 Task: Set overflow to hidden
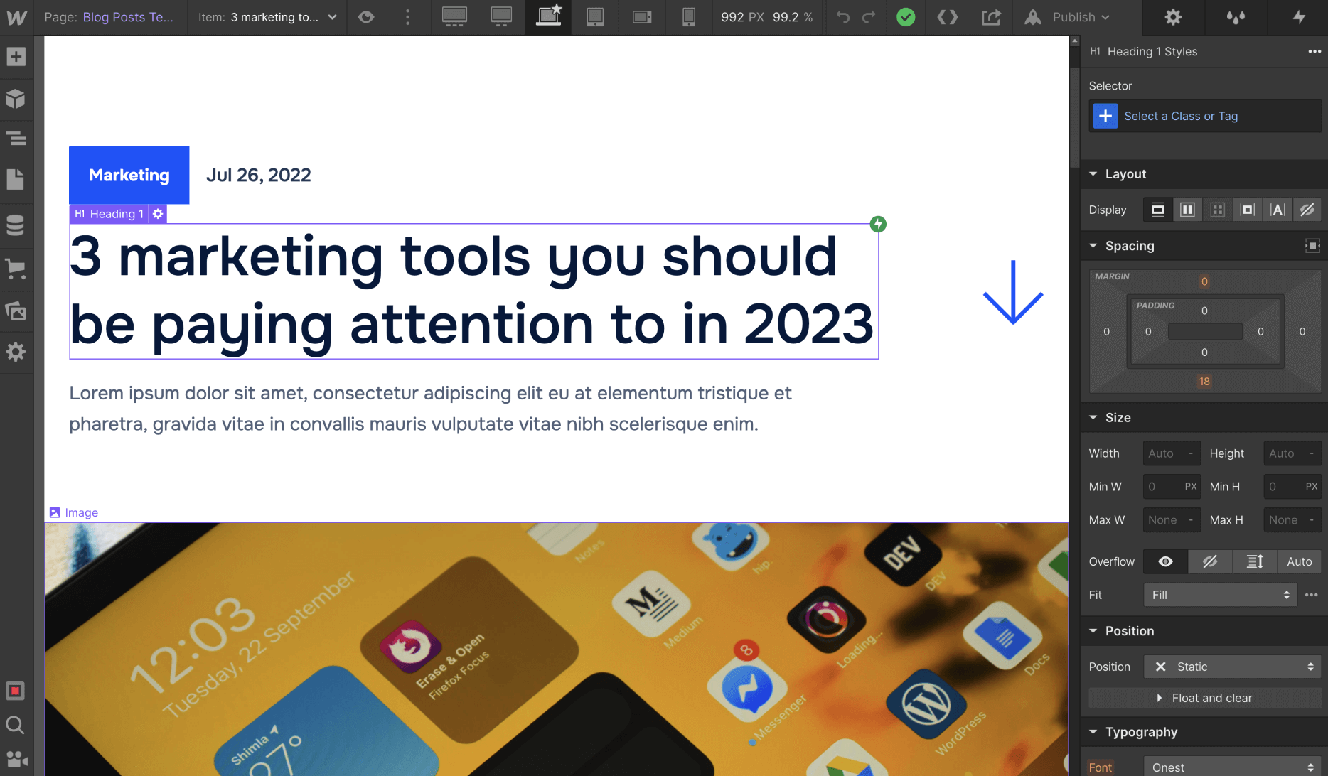(1209, 561)
